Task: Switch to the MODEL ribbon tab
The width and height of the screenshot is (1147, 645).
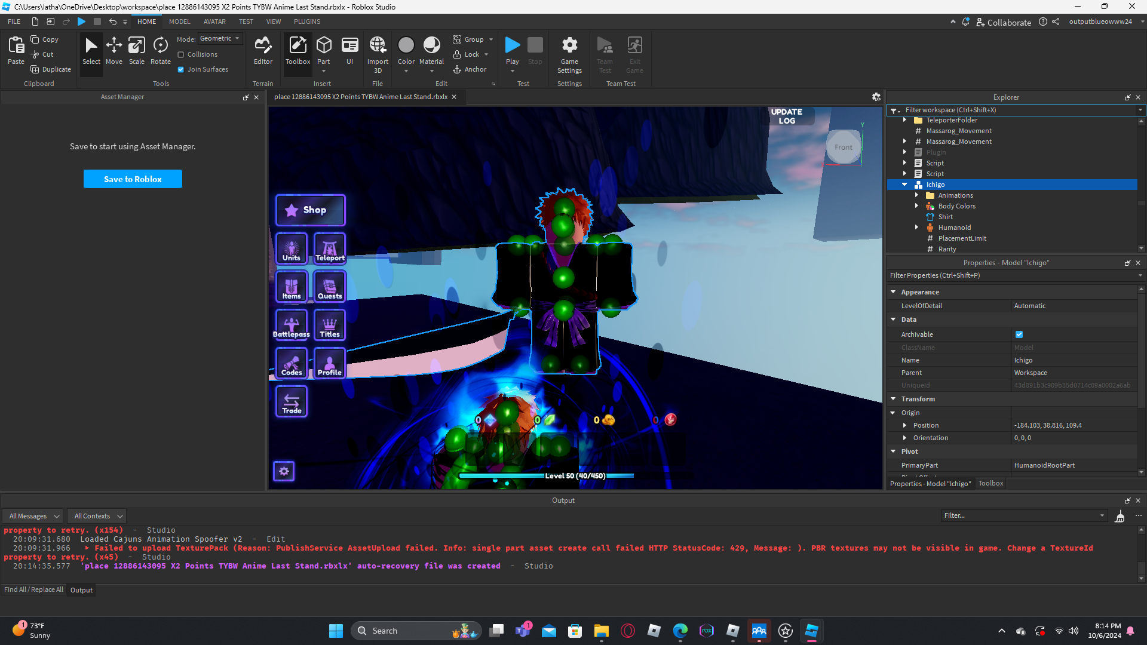Action: 179,21
